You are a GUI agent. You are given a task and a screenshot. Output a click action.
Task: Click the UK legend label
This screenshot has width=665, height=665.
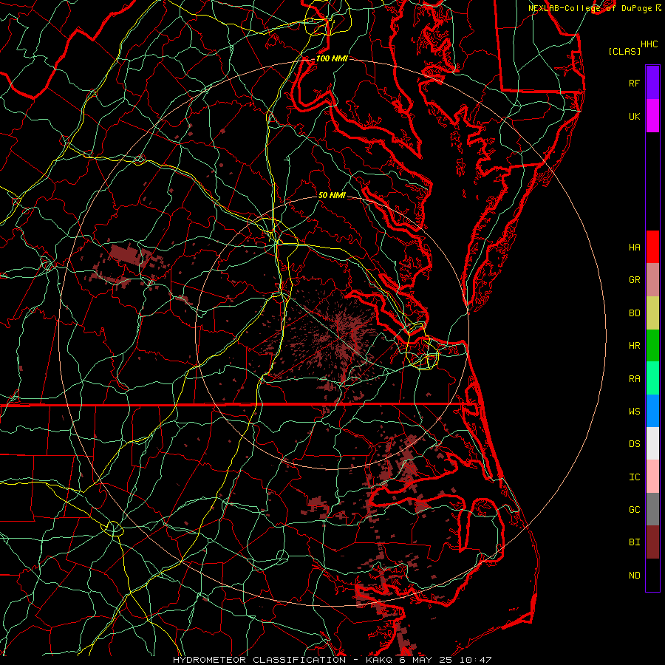point(634,116)
